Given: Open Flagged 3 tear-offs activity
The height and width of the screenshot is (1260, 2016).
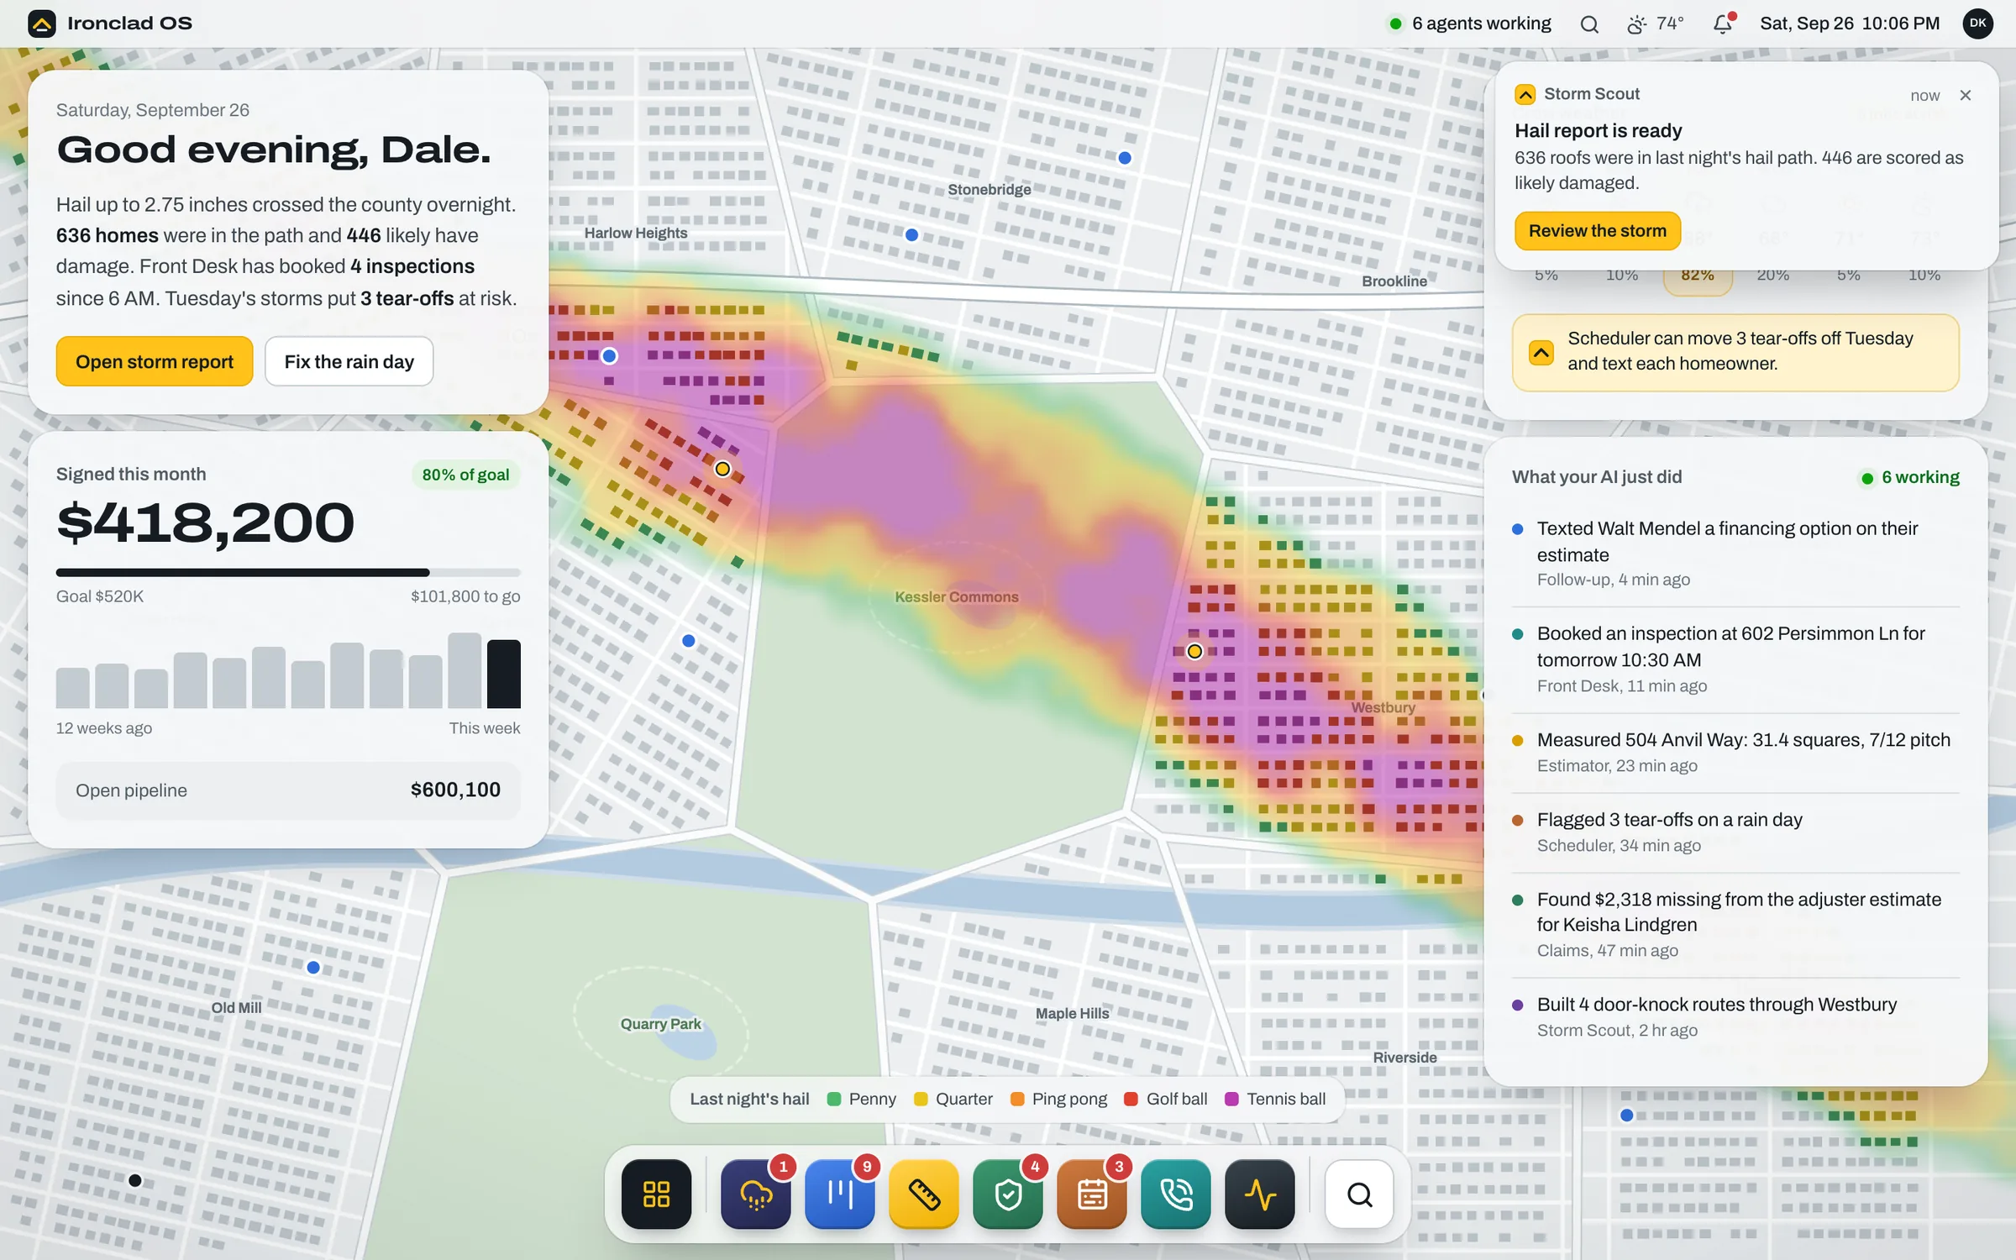Looking at the screenshot, I should pos(1735,832).
